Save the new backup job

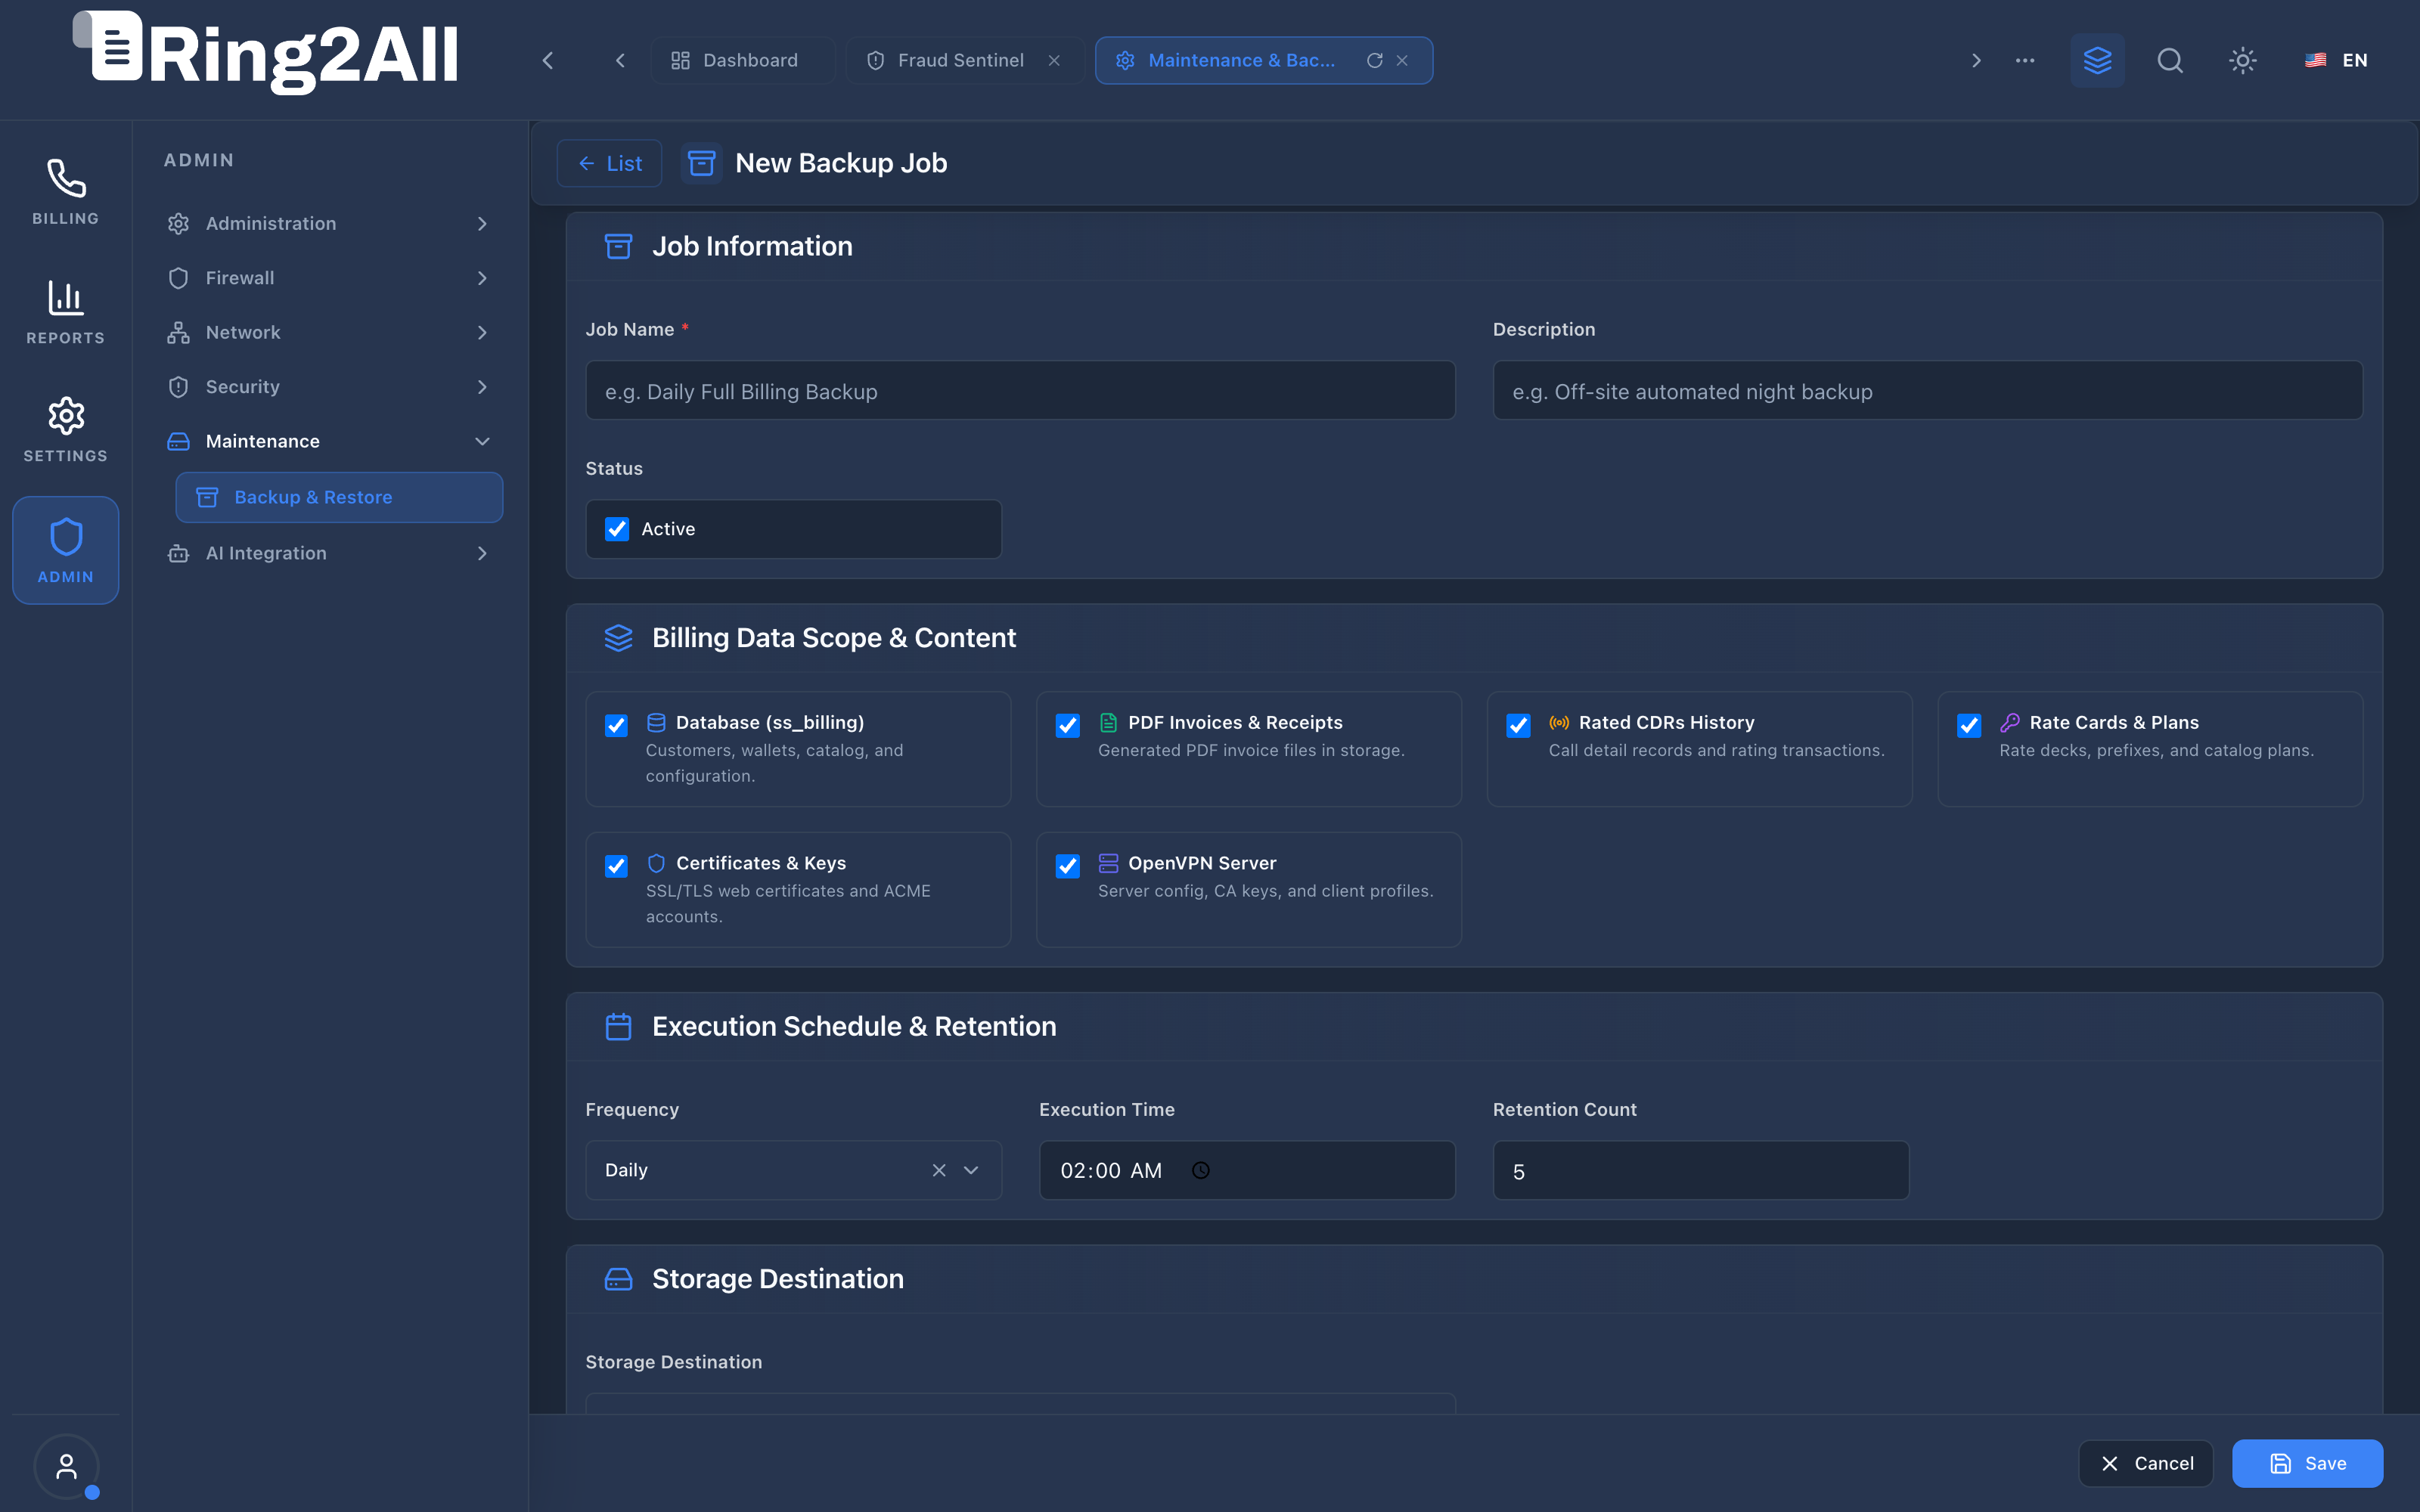click(2307, 1463)
